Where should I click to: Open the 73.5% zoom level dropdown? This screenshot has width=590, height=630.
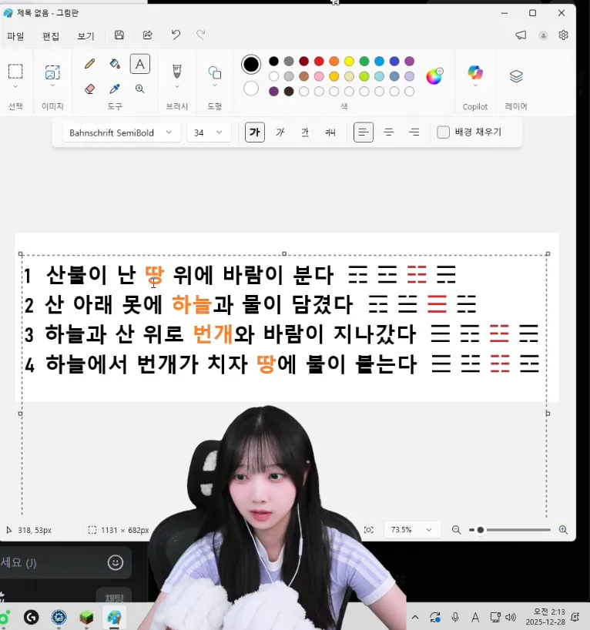(x=411, y=530)
